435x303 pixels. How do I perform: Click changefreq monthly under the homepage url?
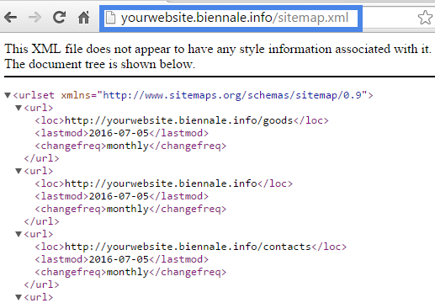coord(128,209)
